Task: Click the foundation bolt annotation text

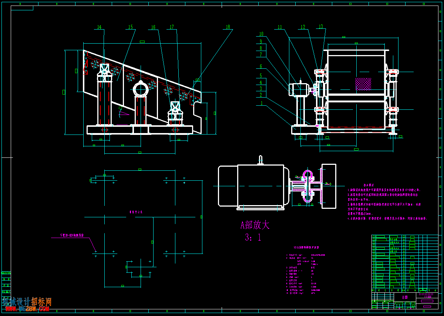Action: (72, 235)
